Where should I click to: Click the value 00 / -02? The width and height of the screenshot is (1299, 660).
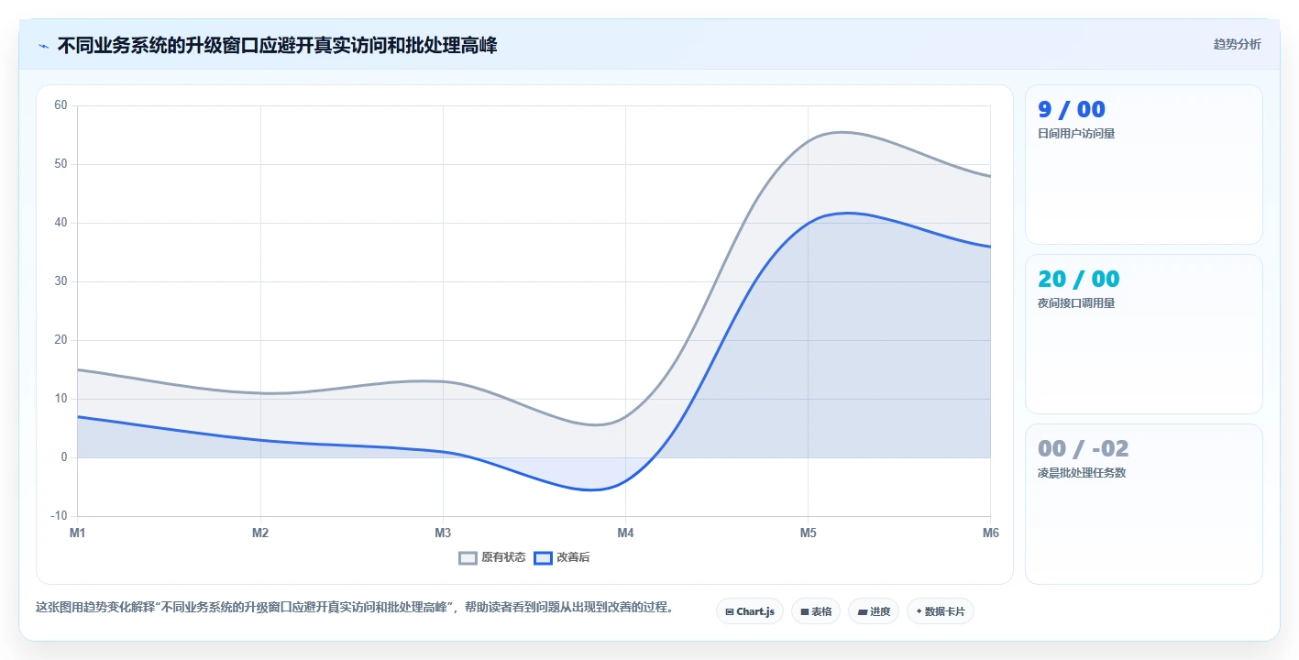coord(1084,449)
